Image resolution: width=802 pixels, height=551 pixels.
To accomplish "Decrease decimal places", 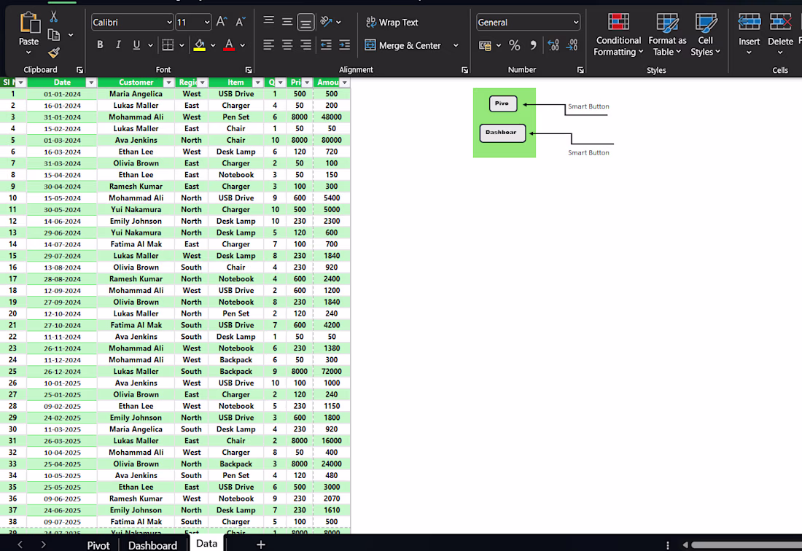I will [572, 45].
